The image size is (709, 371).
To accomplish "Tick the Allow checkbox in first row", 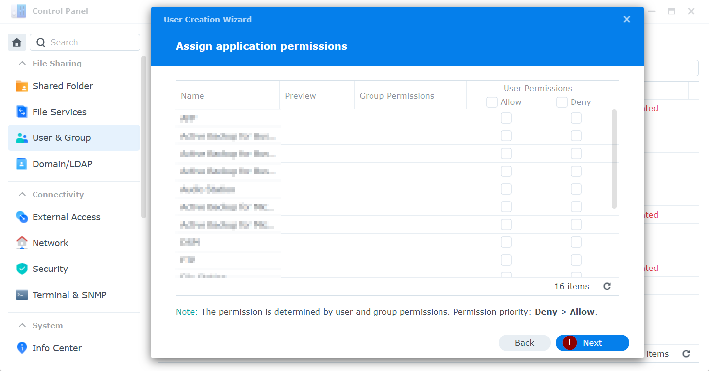I will click(x=506, y=118).
